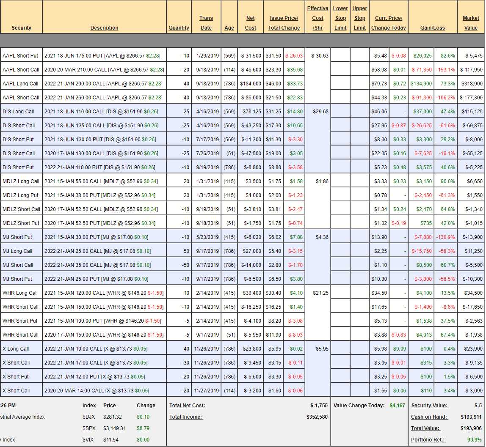Click the MDLZ Long Put security cell

pyautogui.click(x=20, y=195)
